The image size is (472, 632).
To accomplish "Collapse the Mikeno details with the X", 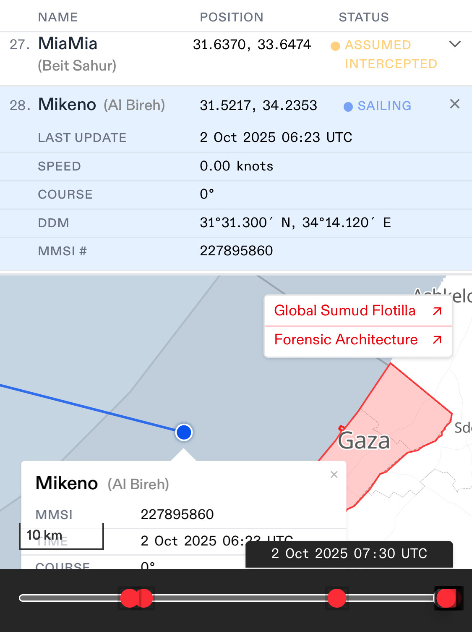I will [x=455, y=104].
